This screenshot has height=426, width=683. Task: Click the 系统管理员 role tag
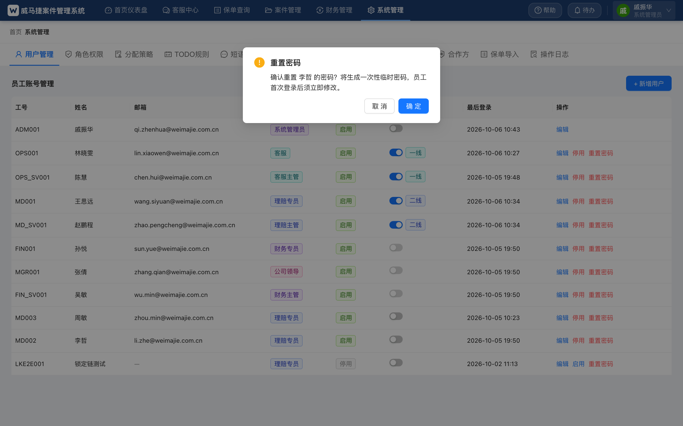click(289, 130)
